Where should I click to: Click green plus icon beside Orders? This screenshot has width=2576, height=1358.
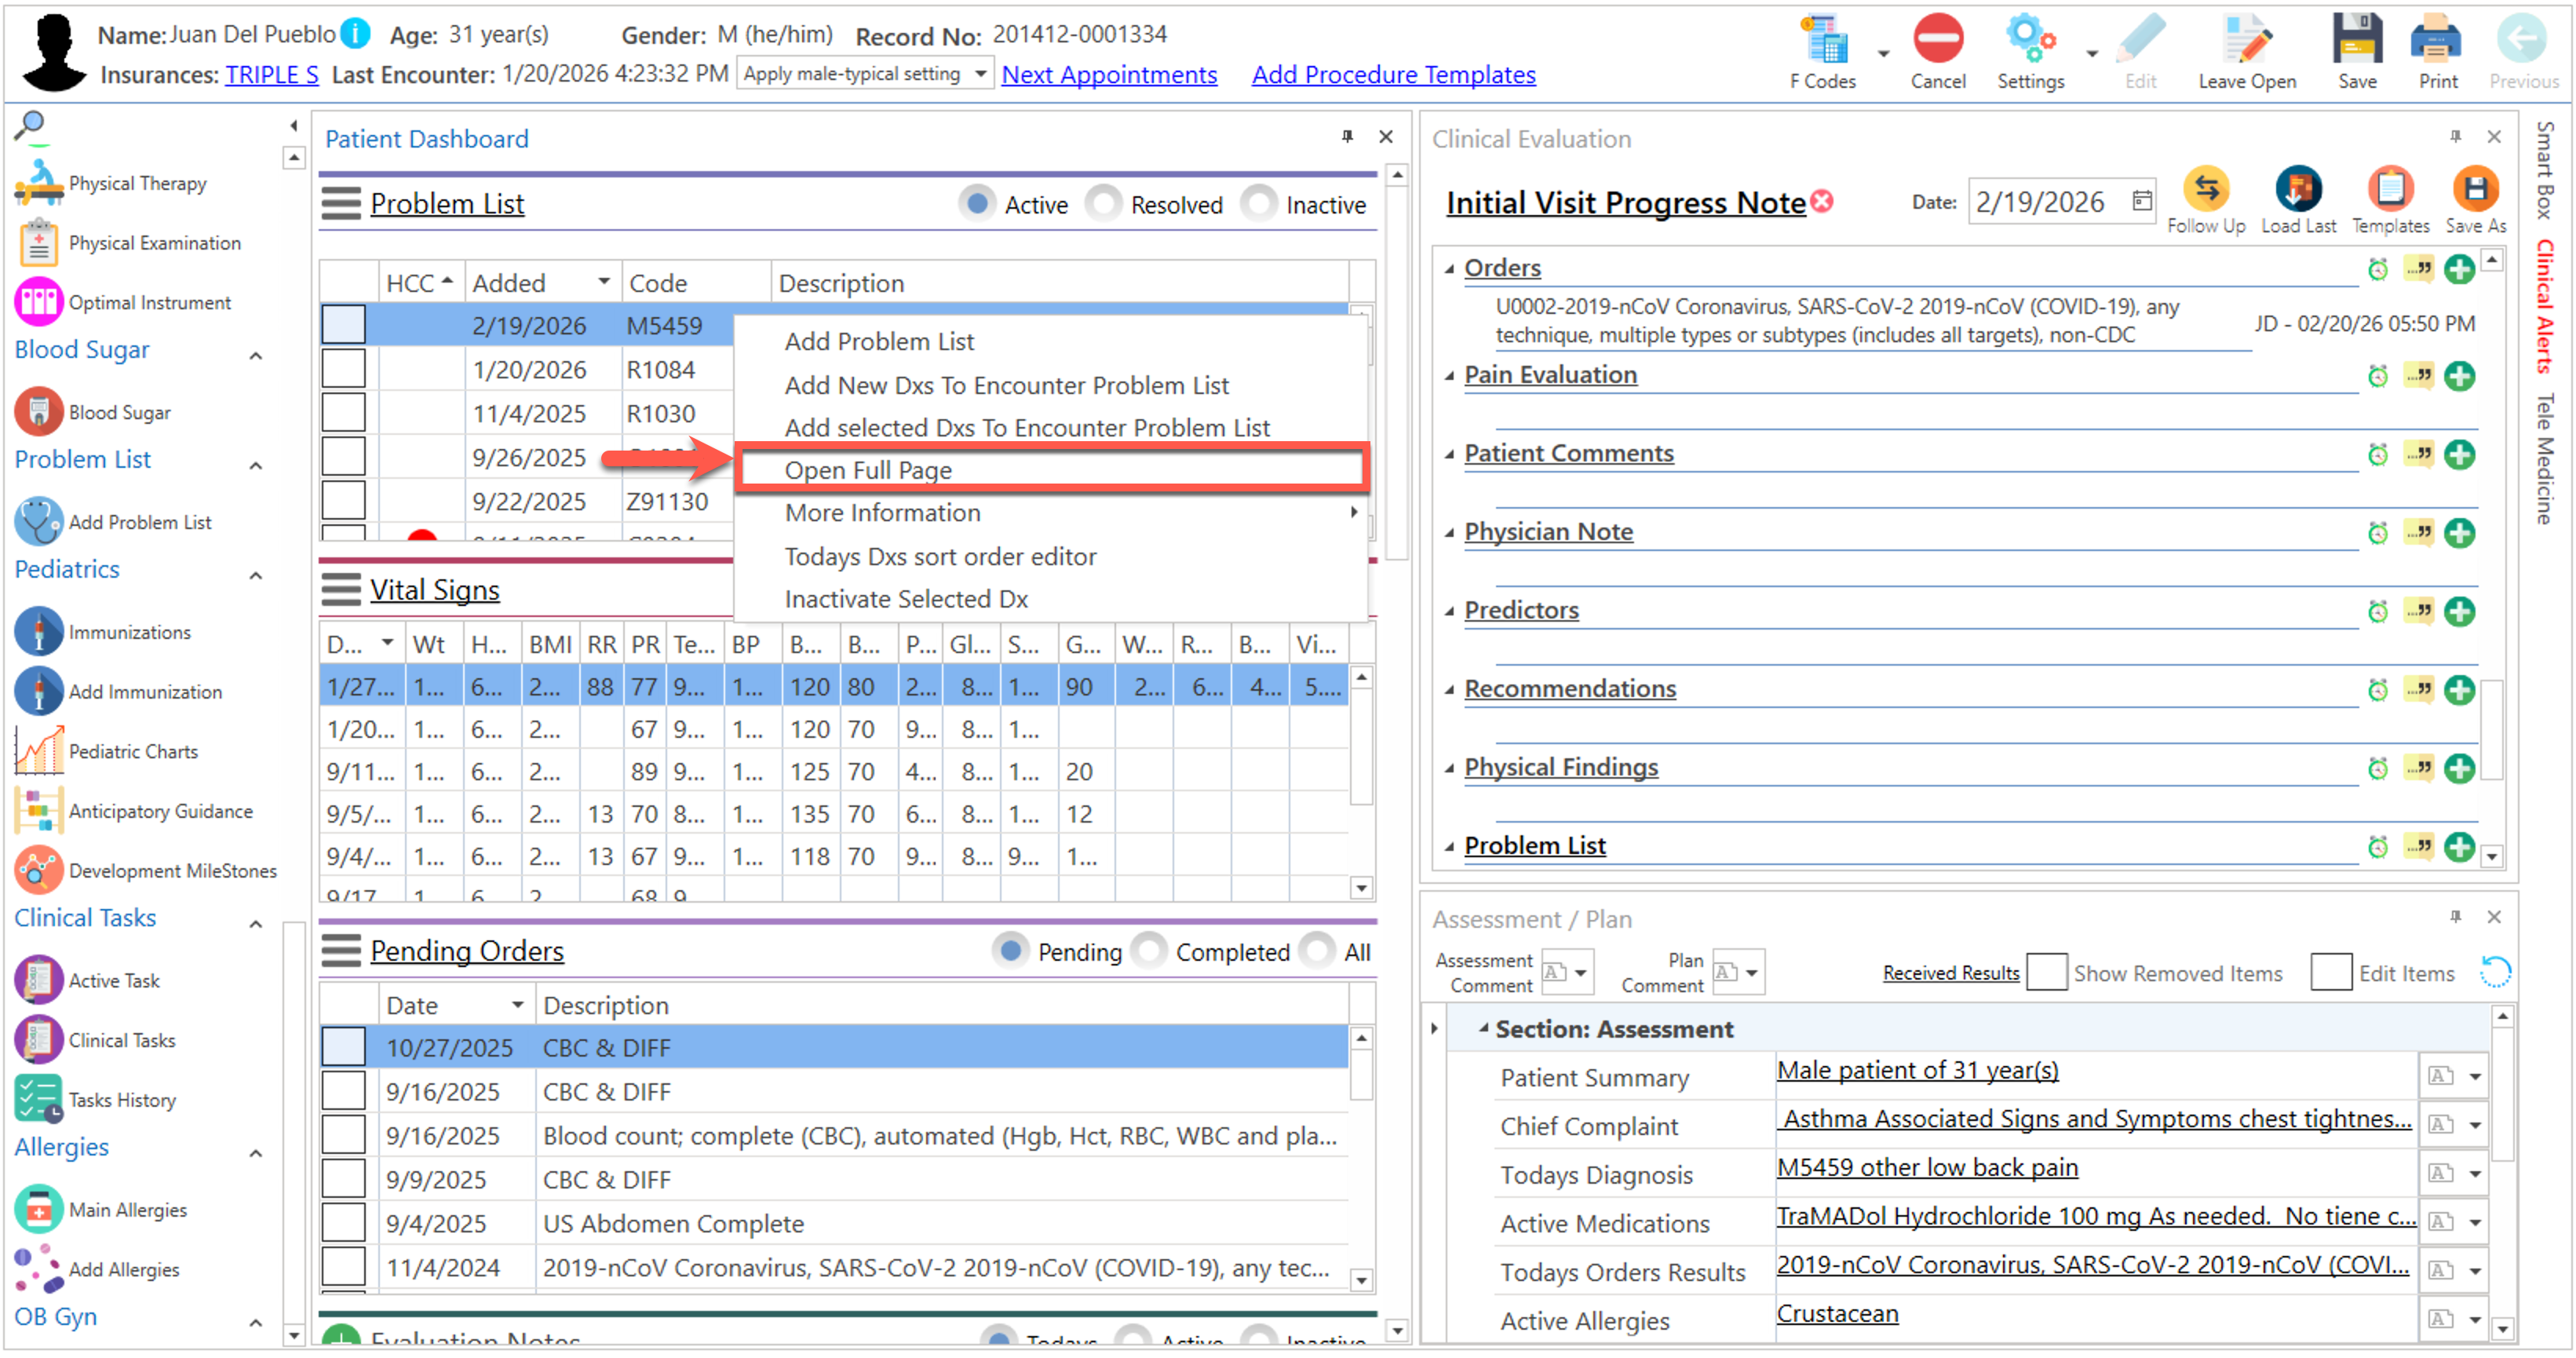2458,269
